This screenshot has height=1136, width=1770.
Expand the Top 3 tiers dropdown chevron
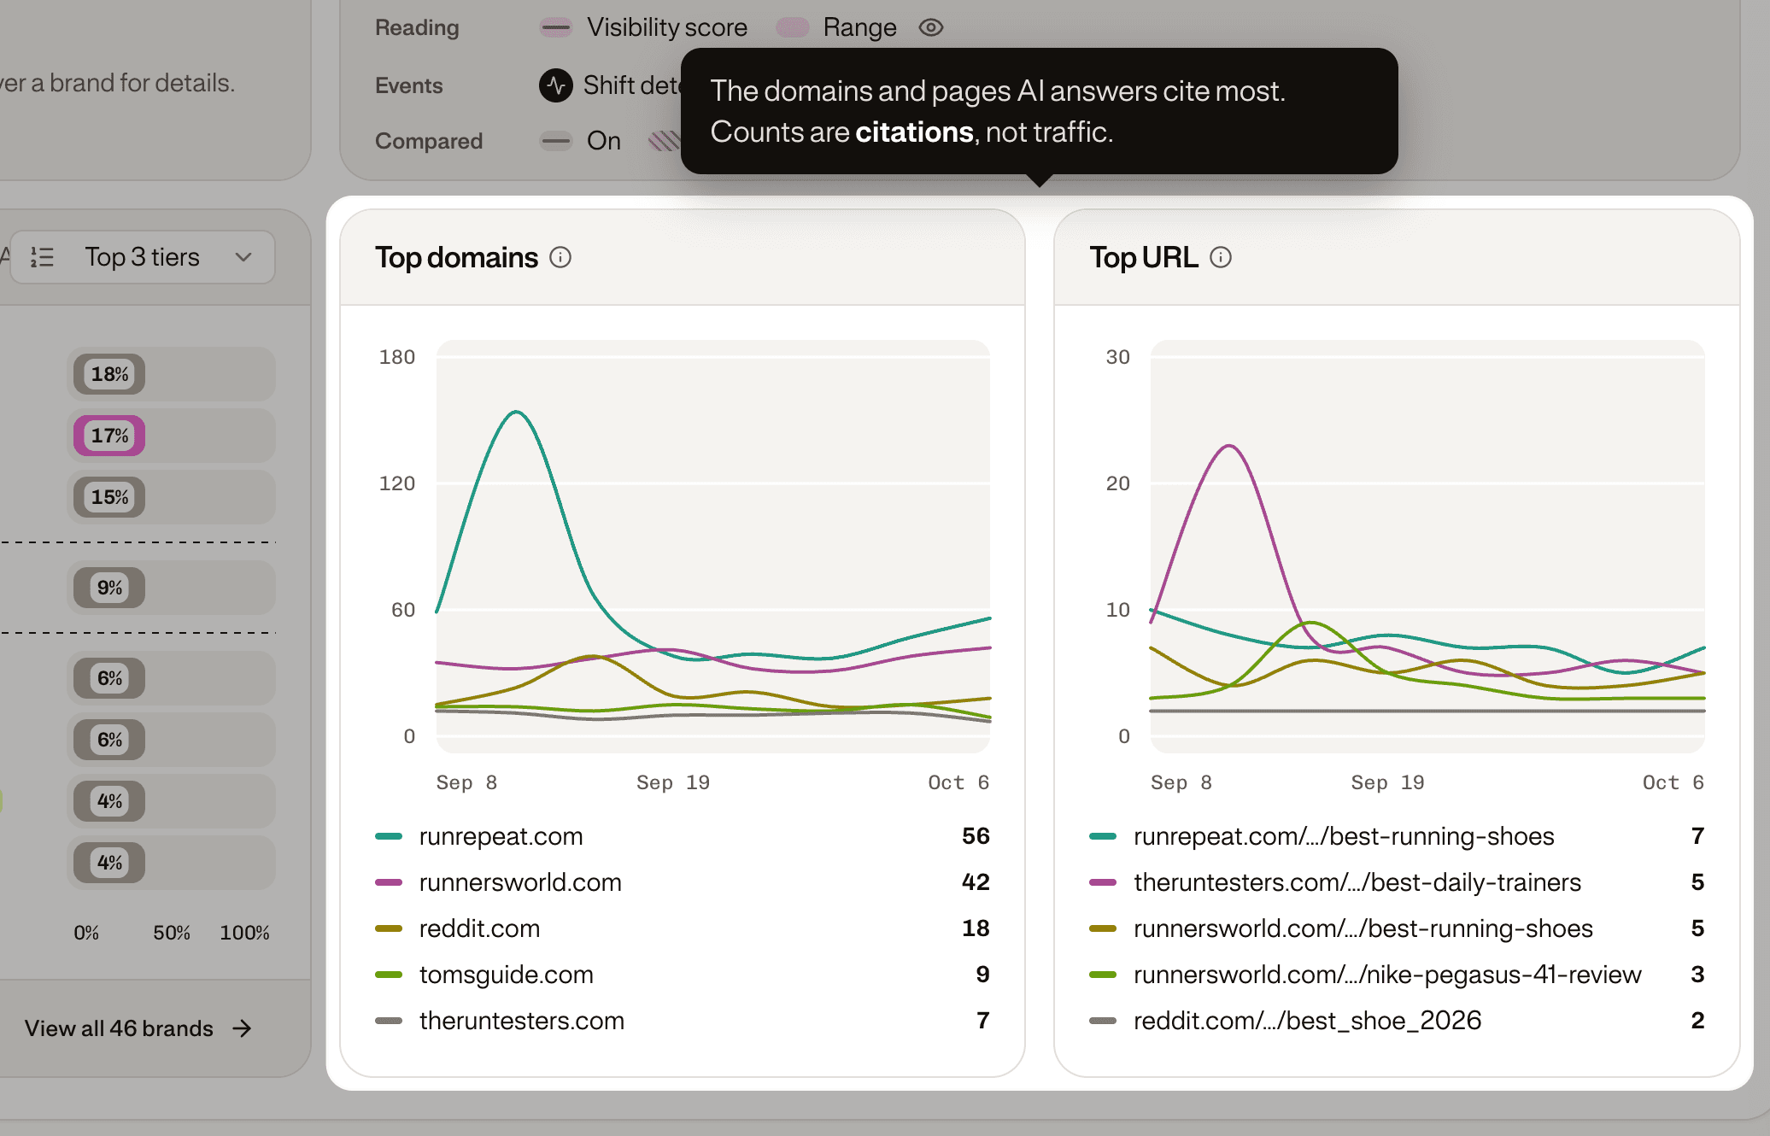click(243, 257)
